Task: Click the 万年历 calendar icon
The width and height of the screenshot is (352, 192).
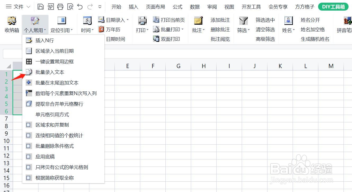Action: tap(101, 29)
